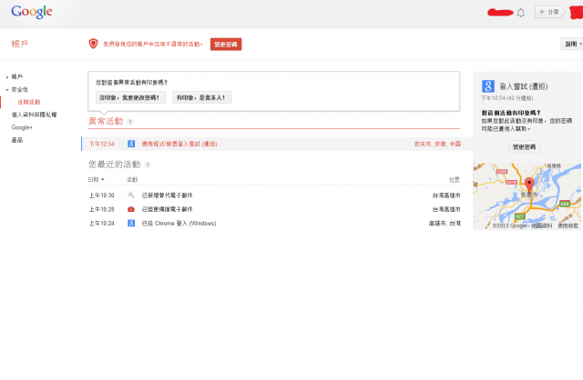583x380 pixels.
Task: Choose 沒印象，我要更改密碼！ button
Action: pos(130,97)
